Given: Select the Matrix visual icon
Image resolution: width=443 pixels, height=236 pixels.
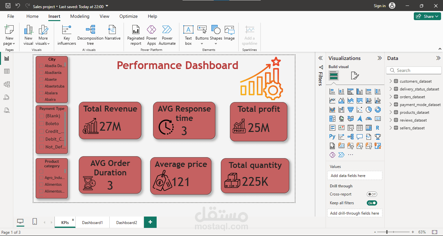Looking at the screenshot, I should click(x=368, y=128).
